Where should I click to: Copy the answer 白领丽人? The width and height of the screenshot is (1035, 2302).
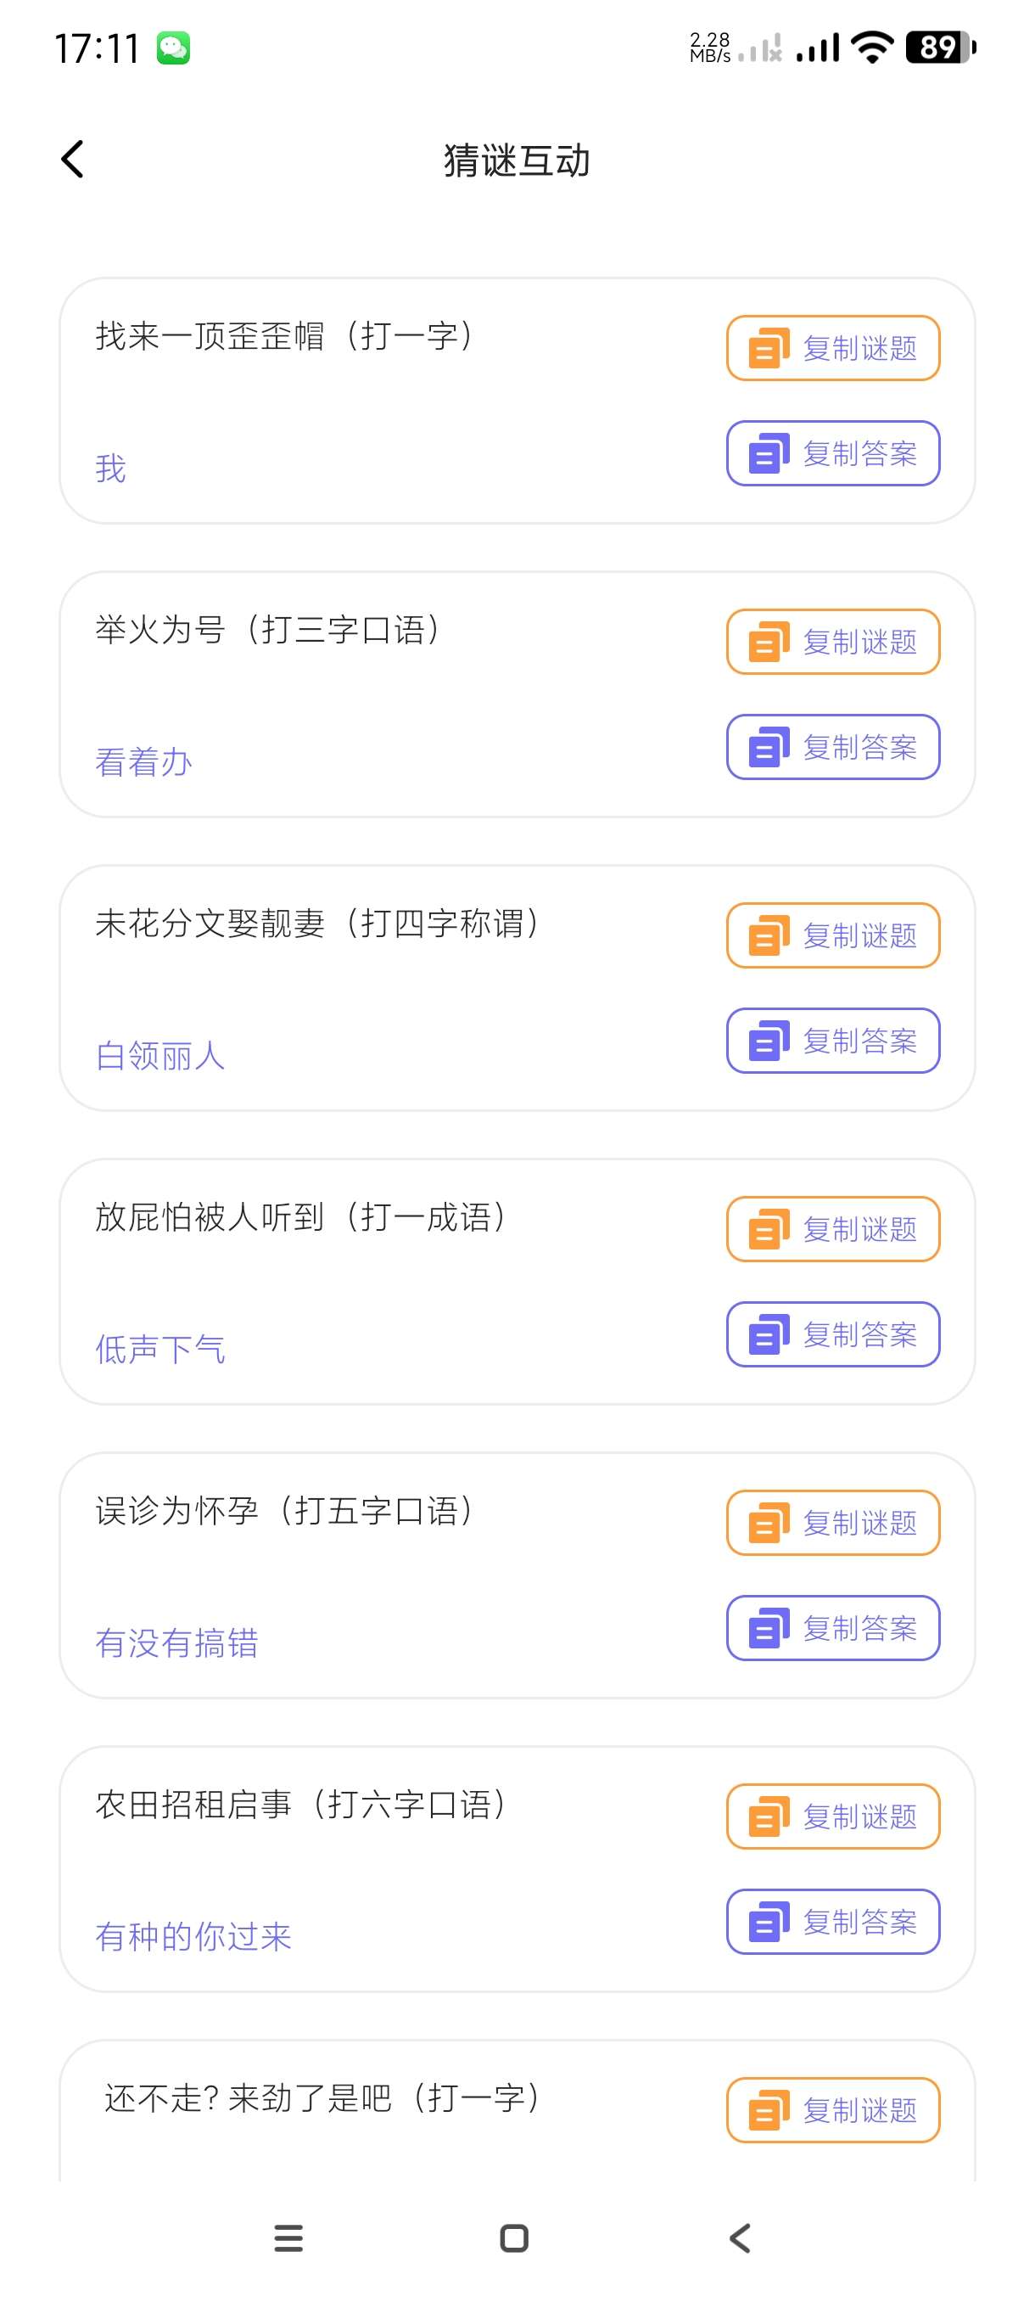[x=832, y=1042]
